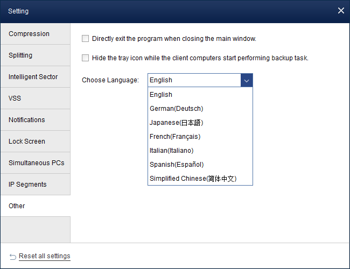The image size is (350, 269).
Task: Toggle hide tray icon checkbox
Action: point(85,58)
